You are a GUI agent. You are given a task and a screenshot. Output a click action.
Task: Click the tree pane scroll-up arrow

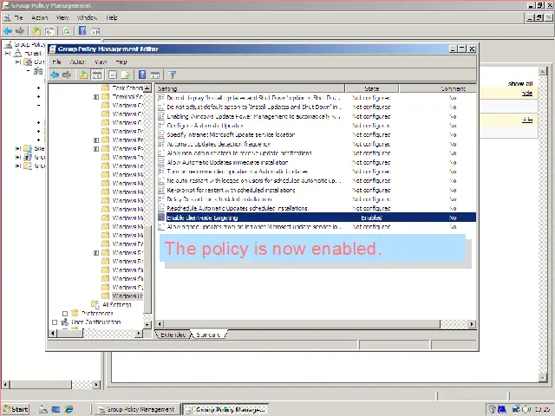[147, 88]
